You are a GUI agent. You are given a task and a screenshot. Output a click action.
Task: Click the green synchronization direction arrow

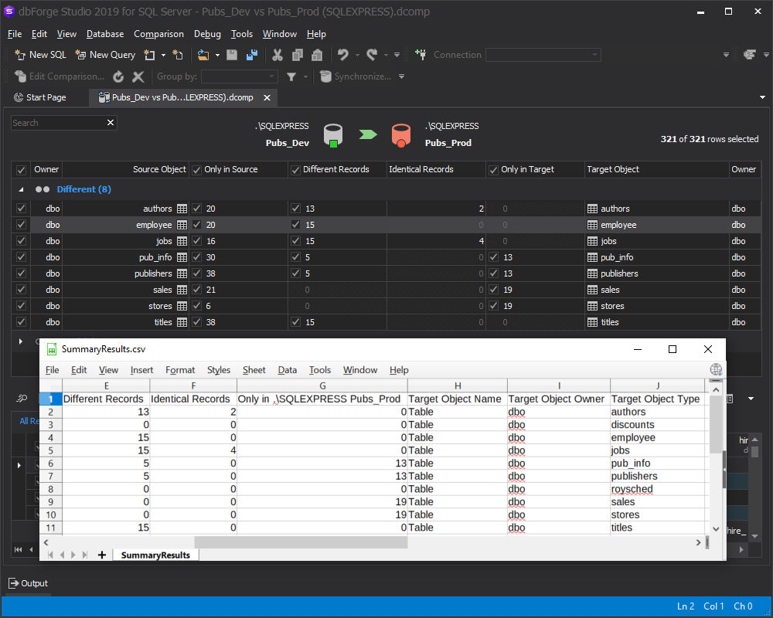pos(368,134)
